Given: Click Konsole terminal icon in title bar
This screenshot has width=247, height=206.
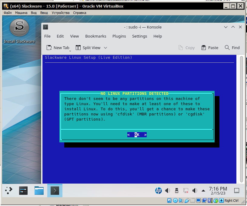Looking at the screenshot, I should [45, 27].
